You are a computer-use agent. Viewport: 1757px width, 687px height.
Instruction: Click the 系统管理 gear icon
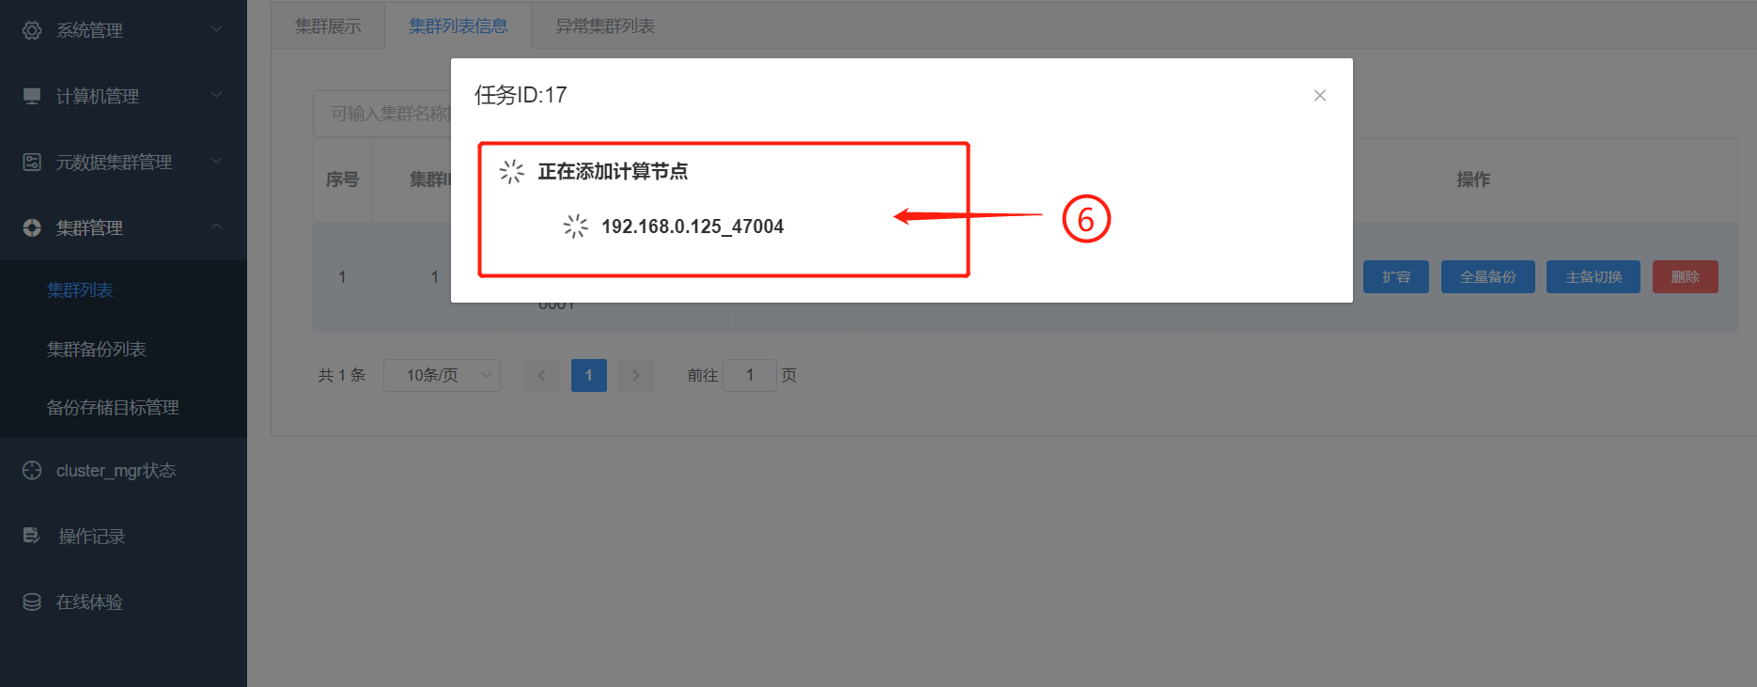coord(32,30)
